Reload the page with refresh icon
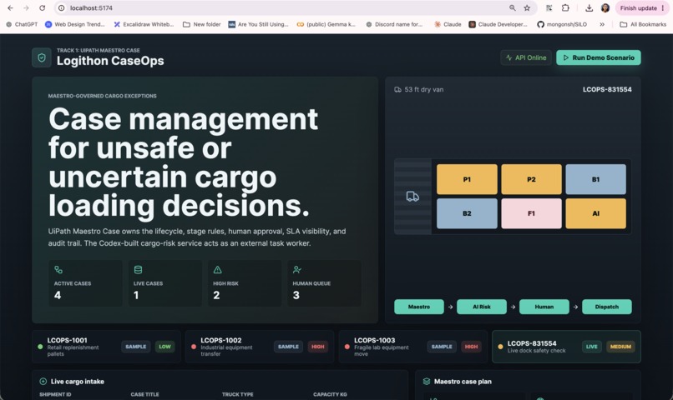This screenshot has width=673, height=400. pyautogui.click(x=42, y=8)
